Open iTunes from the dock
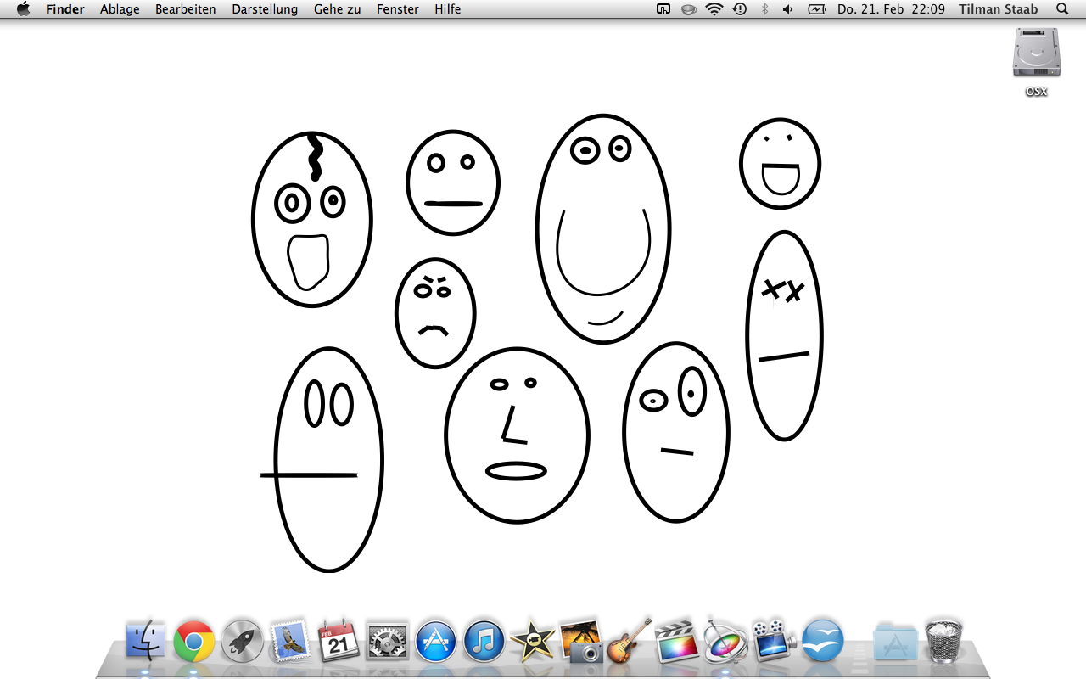 coord(484,641)
